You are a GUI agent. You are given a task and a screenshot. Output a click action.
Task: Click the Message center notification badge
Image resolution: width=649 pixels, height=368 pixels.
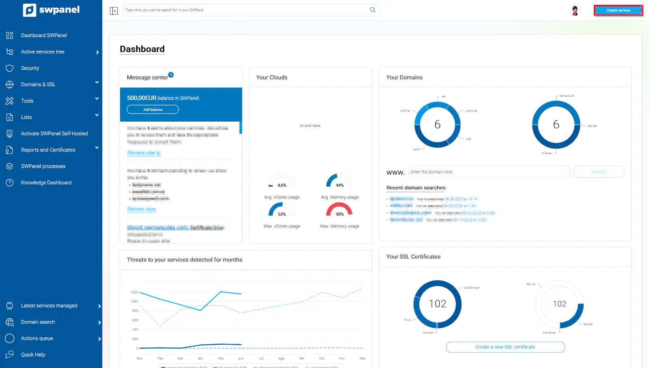click(x=171, y=75)
